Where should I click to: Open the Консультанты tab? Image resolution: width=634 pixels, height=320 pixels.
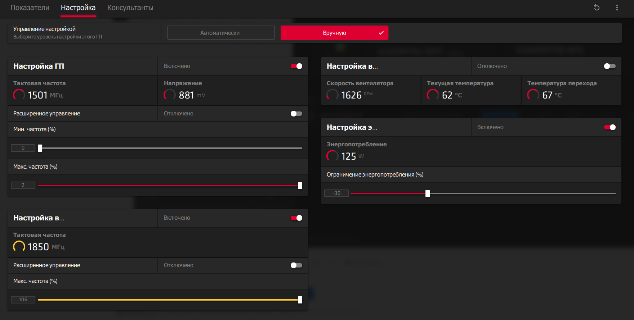click(130, 8)
